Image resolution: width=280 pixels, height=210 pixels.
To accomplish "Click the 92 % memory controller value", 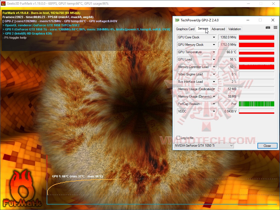I will [x=228, y=67].
